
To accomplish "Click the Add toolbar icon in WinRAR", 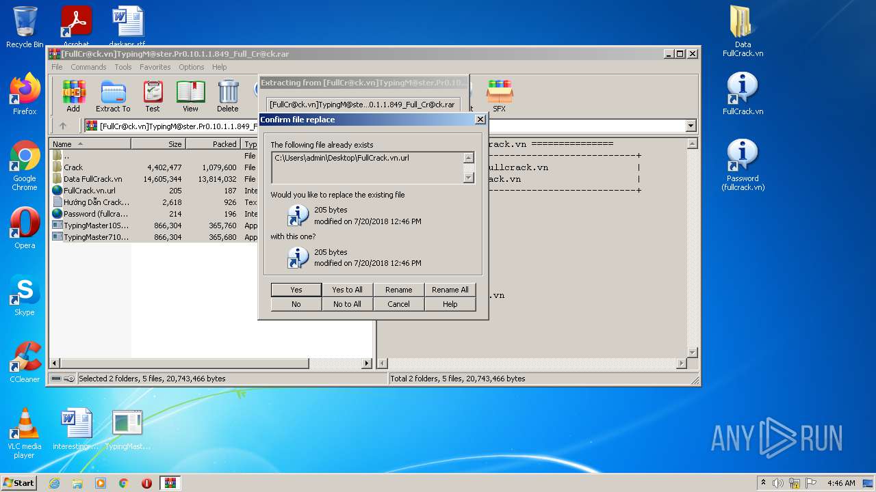I will tap(73, 96).
